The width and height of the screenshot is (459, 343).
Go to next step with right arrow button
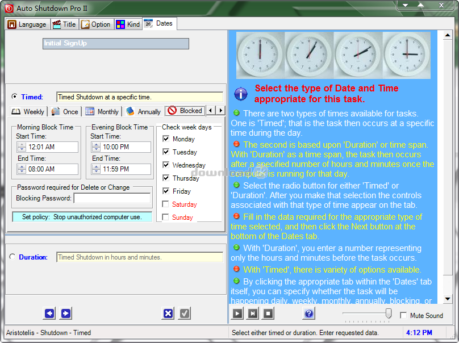click(x=66, y=313)
